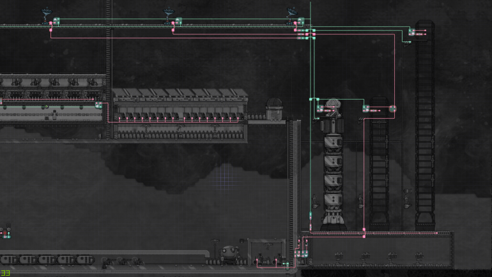The height and width of the screenshot is (277, 492).
Task: Click pink output port under middle scanner
Action: (173, 30)
